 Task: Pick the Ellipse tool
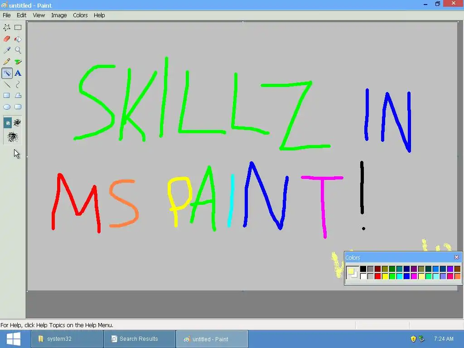tap(7, 107)
